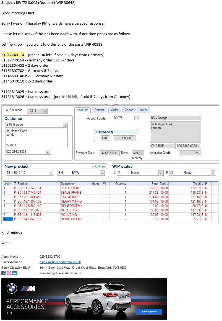Expand New product Options menu
Image resolution: width=222 pixels, height=321 pixels.
[x=98, y=166]
